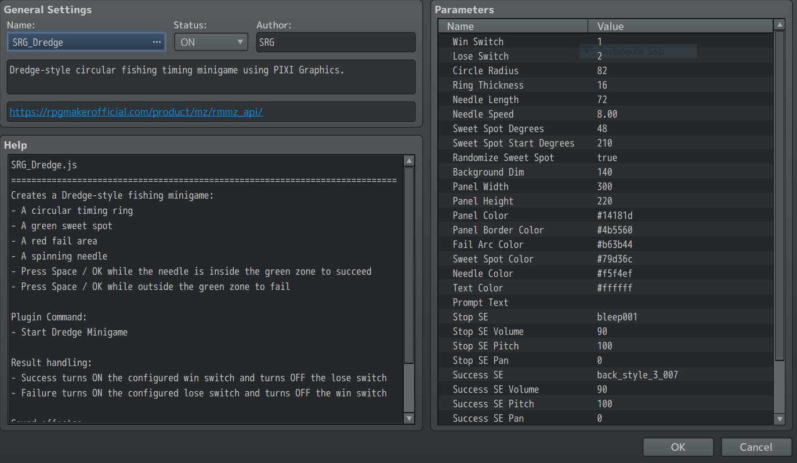Image resolution: width=797 pixels, height=463 pixels.
Task: Select Needle Speed value 8.00
Action: 607,114
